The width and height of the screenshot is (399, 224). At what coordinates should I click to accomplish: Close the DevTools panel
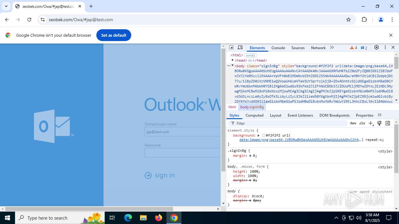click(x=393, y=48)
